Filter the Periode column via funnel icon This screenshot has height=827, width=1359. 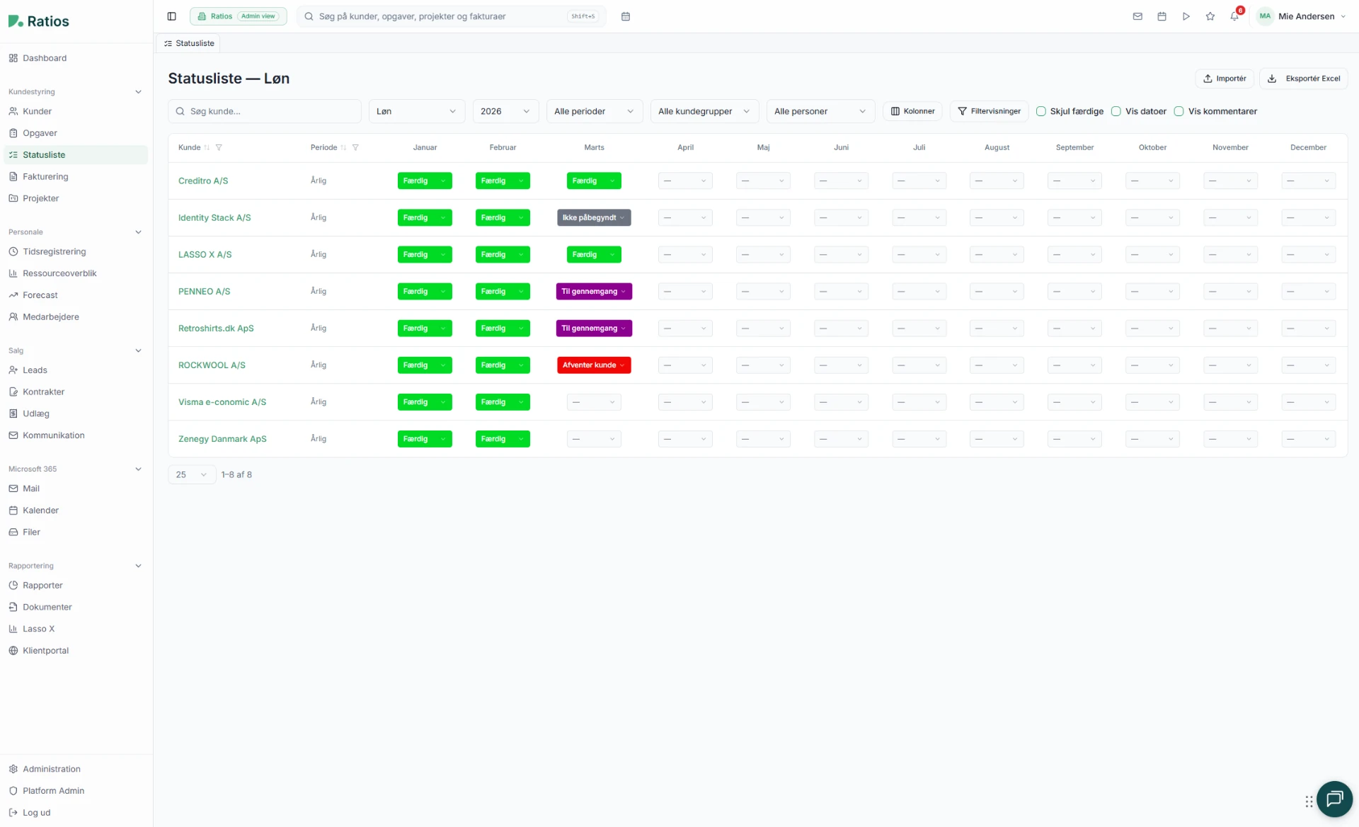355,147
